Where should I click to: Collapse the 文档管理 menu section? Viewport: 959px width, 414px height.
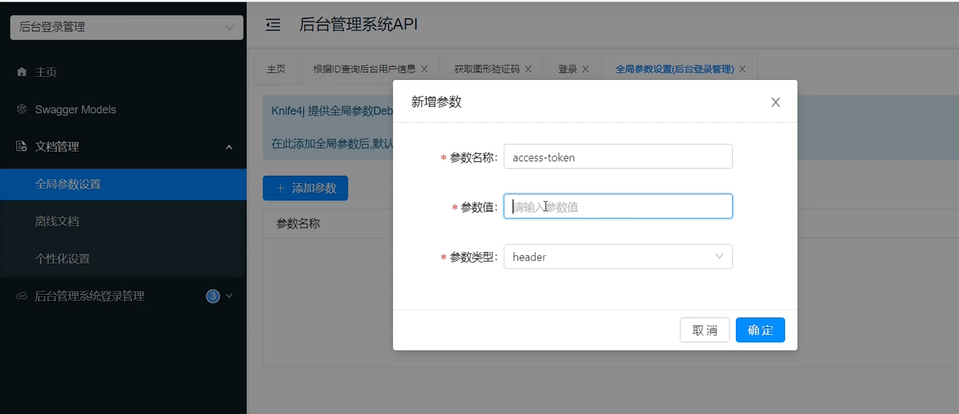pyautogui.click(x=229, y=147)
